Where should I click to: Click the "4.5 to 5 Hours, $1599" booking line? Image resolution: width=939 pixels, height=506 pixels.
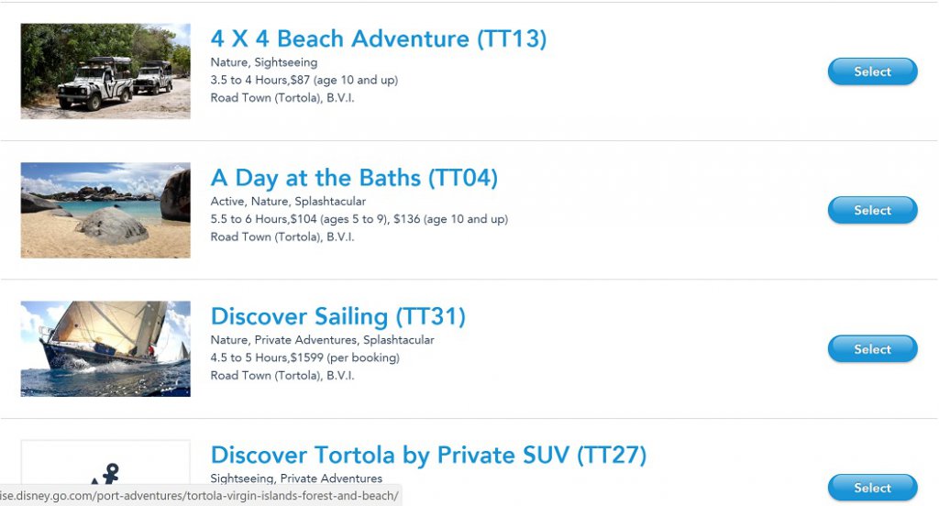[304, 357]
